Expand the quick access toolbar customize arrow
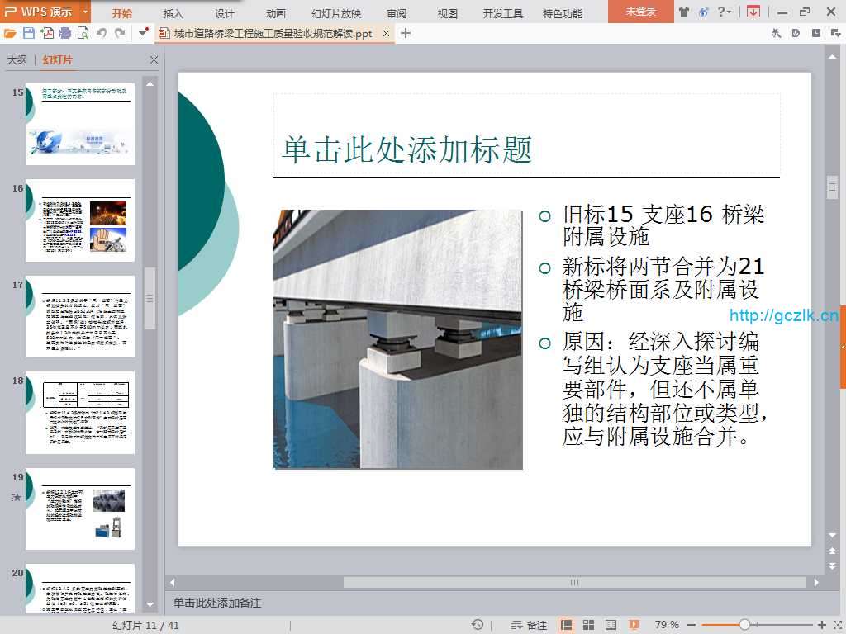This screenshot has width=846, height=634. (x=143, y=33)
